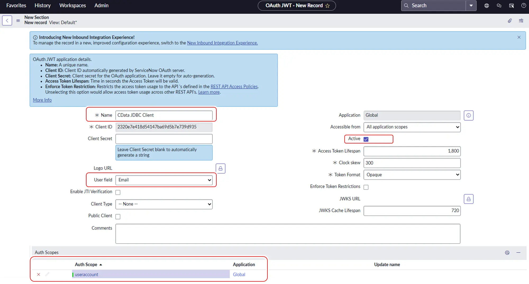Open the help question mark icon
Viewport: 529px width, 284px height.
click(523, 6)
